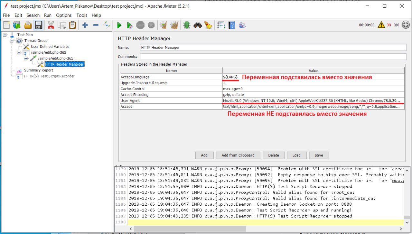Click the green bug debug icon
The image size is (412, 234).
pyautogui.click(x=186, y=25)
